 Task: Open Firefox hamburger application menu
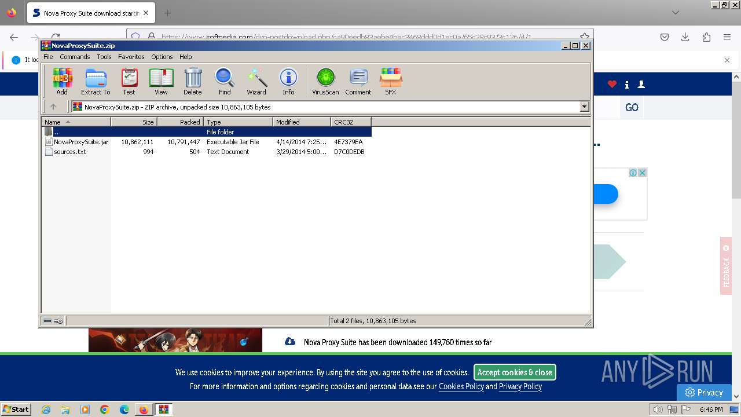click(x=727, y=37)
